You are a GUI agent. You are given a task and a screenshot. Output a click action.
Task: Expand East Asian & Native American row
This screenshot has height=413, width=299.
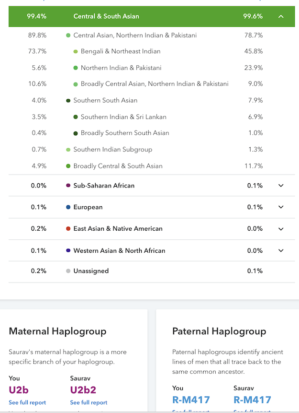point(281,229)
